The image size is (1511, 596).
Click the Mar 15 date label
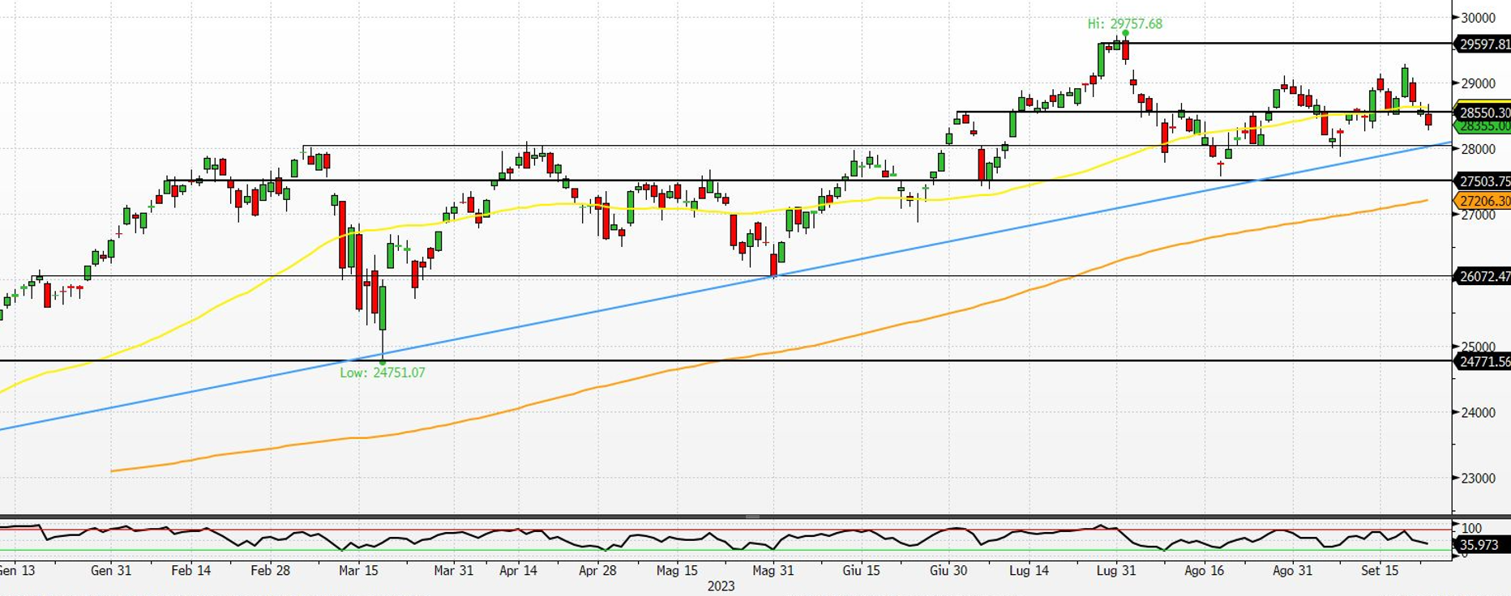pos(358,570)
